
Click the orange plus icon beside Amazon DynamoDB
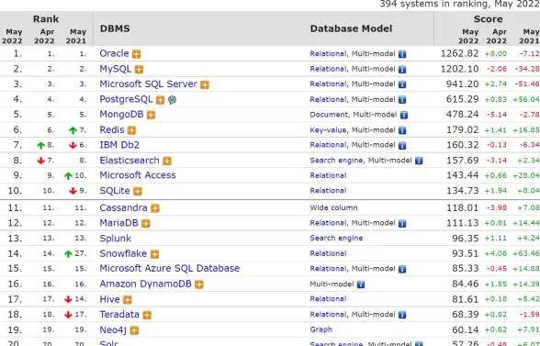pyautogui.click(x=199, y=285)
